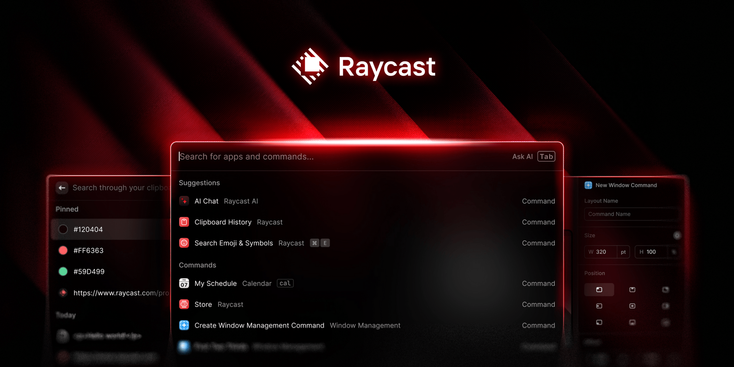
Task: Click the #FF6363 pinned entry text
Action: click(x=89, y=251)
